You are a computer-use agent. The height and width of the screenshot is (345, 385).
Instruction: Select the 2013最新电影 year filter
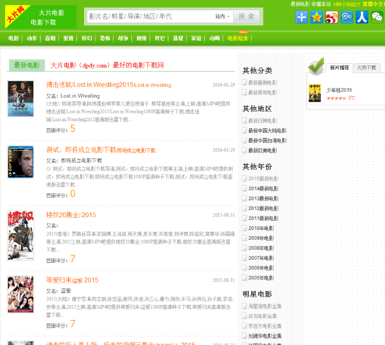[263, 198]
